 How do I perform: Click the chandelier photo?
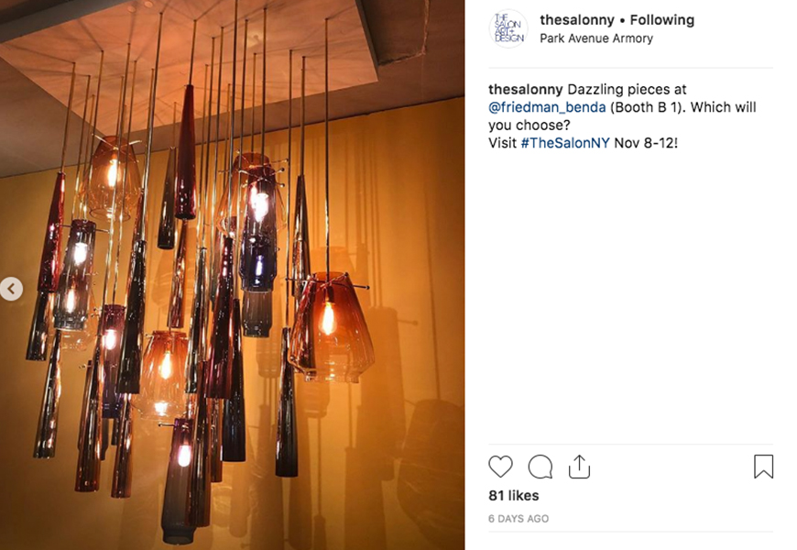coord(233,275)
